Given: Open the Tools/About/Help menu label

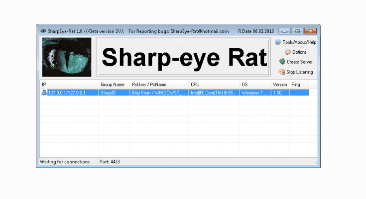Looking at the screenshot, I should (x=299, y=42).
